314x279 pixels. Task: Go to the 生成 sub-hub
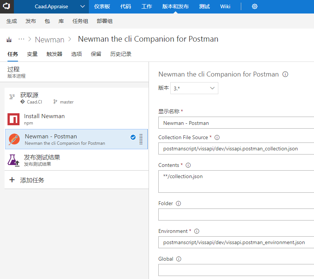pyautogui.click(x=12, y=21)
